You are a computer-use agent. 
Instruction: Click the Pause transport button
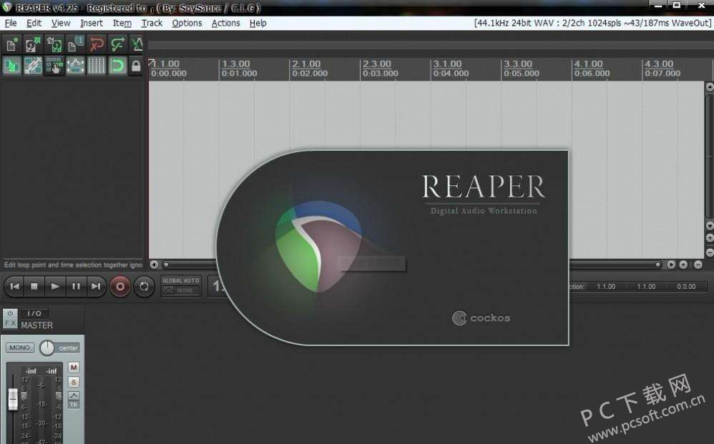click(76, 286)
